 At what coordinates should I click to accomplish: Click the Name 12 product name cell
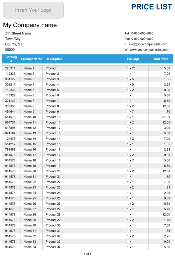pos(30,128)
